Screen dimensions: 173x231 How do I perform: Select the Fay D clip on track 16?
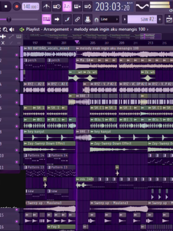pos(61,227)
